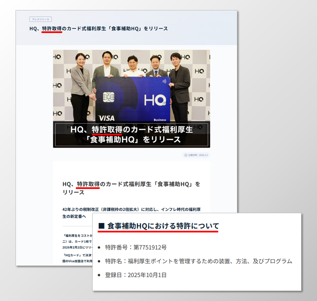The width and height of the screenshot is (317, 301).
Task: Click the large HQ logo on the card
Action: [x=155, y=100]
